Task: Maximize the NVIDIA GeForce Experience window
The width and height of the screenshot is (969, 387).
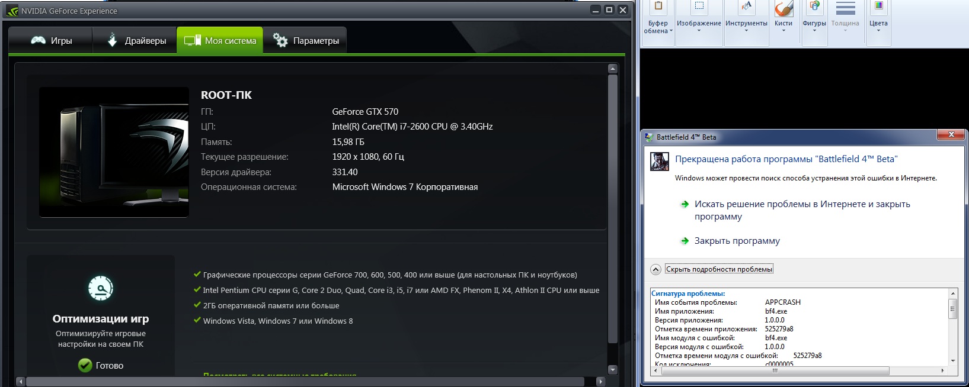Action: tap(609, 10)
